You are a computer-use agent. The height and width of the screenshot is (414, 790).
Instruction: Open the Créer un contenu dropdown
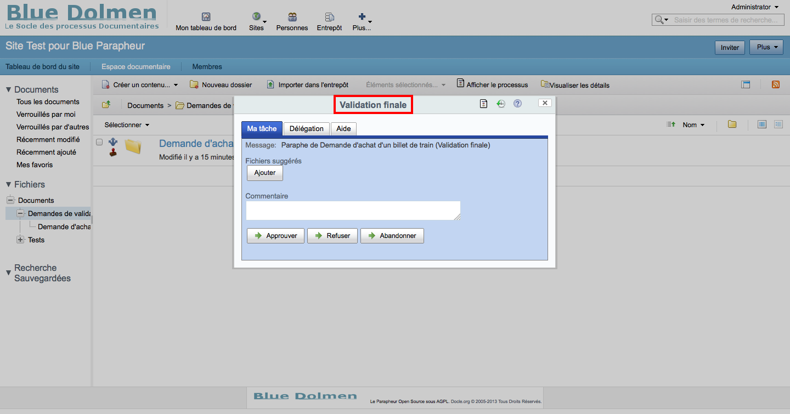pyautogui.click(x=140, y=84)
